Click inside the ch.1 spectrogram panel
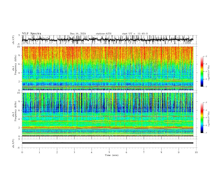The image size is (221, 171). pyautogui.click(x=107, y=68)
